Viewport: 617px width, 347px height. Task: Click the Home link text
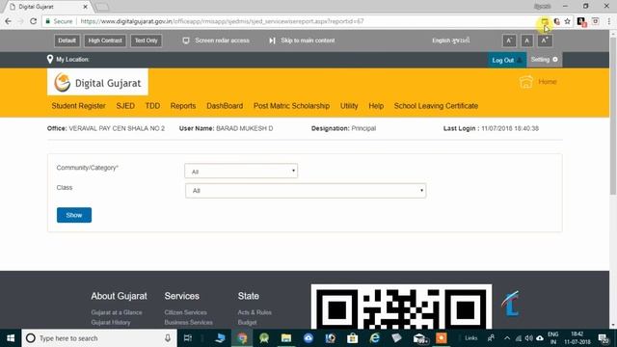coord(548,82)
